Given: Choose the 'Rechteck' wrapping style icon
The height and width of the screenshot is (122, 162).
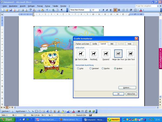Looking at the screenshot, I should tap(93, 53).
